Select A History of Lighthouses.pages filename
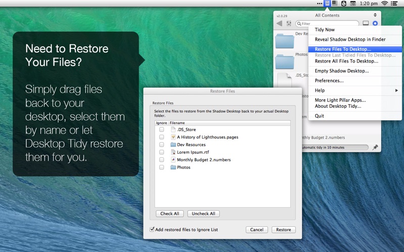Image resolution: width=404 pixels, height=252 pixels. (x=208, y=137)
